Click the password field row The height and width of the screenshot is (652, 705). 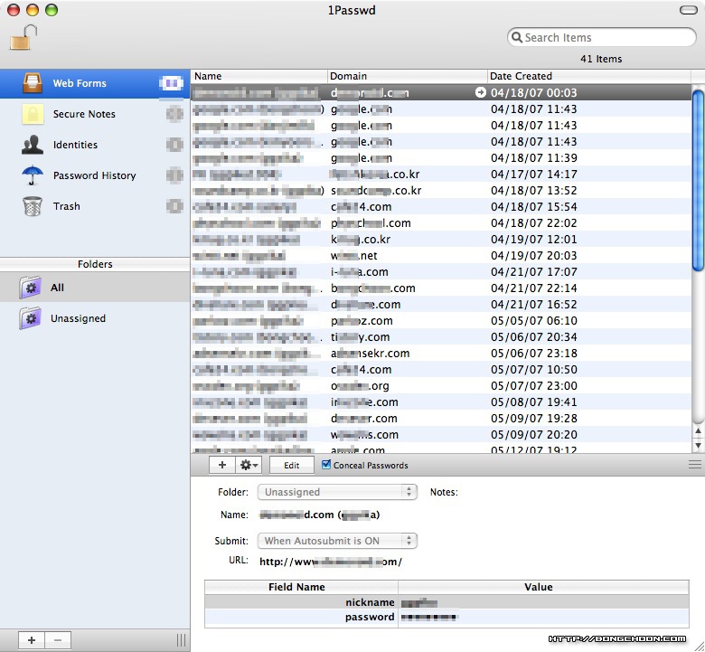tap(446, 617)
